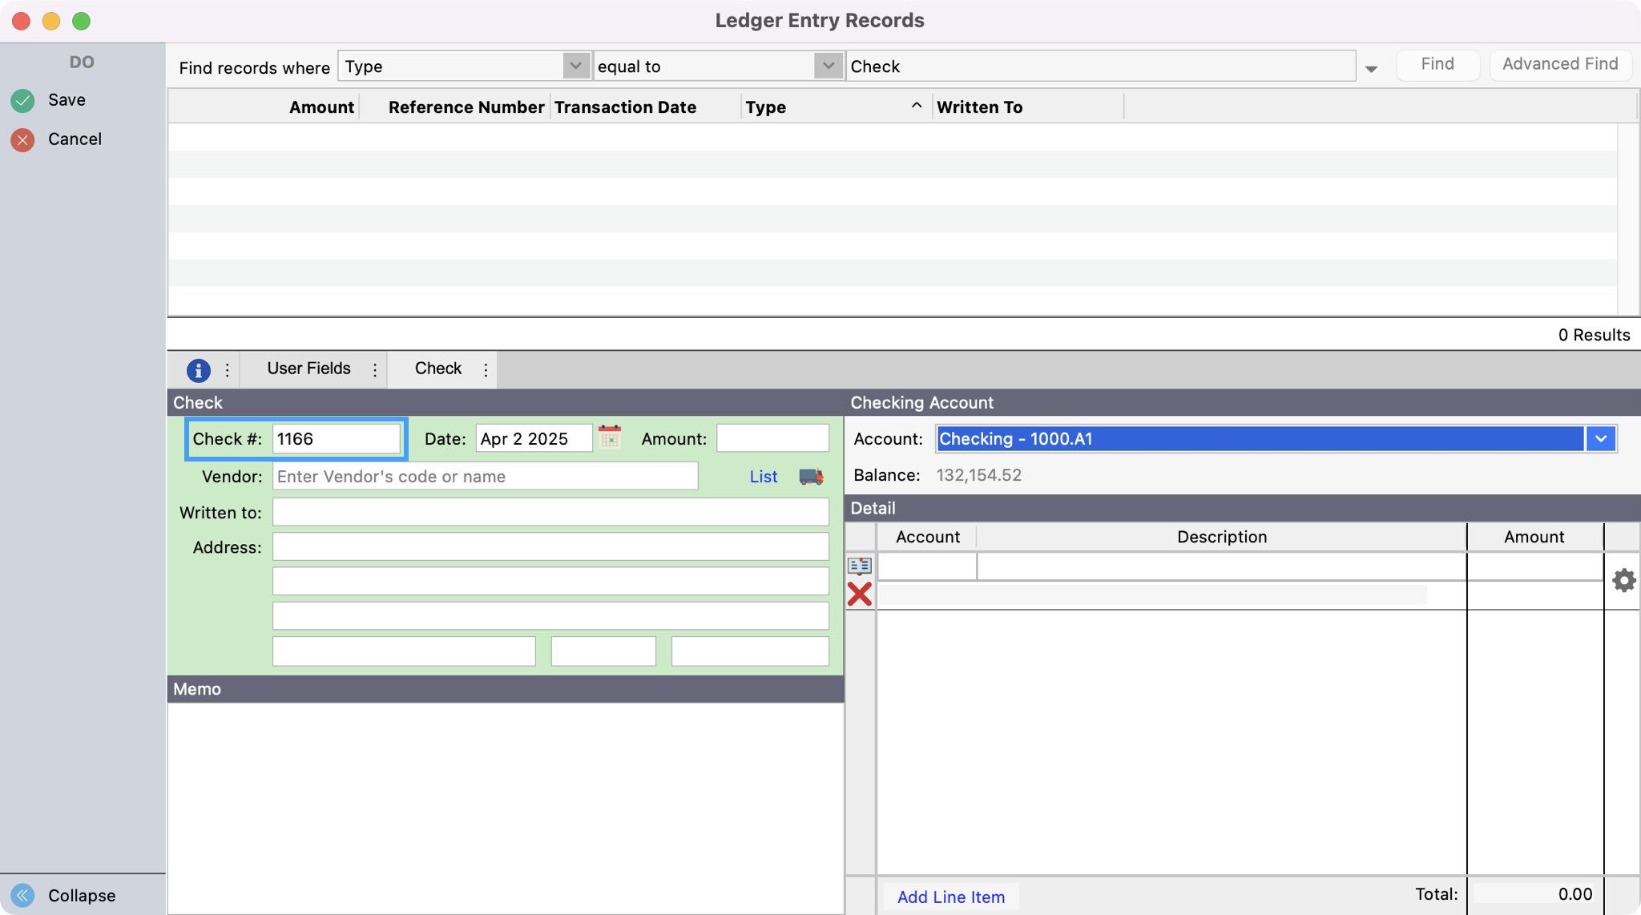Click into the Written to field
1641x915 pixels.
click(550, 512)
